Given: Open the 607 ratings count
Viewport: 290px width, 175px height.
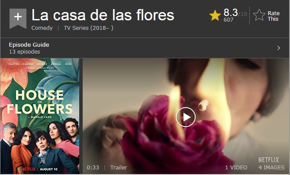Looking at the screenshot, I should pos(229,20).
